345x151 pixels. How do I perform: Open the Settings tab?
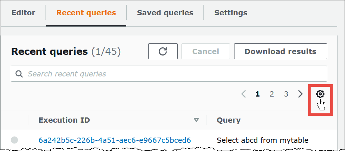[231, 13]
